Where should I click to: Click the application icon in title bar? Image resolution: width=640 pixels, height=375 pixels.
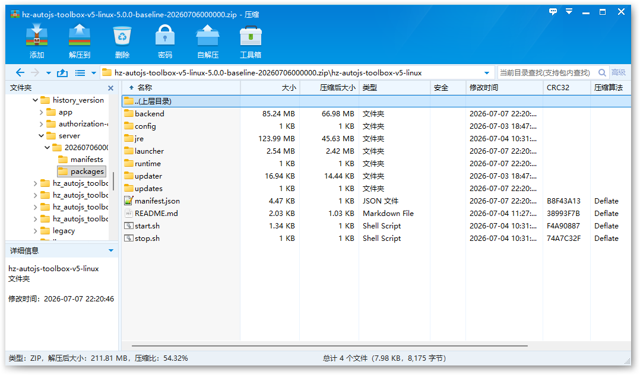tap(15, 14)
